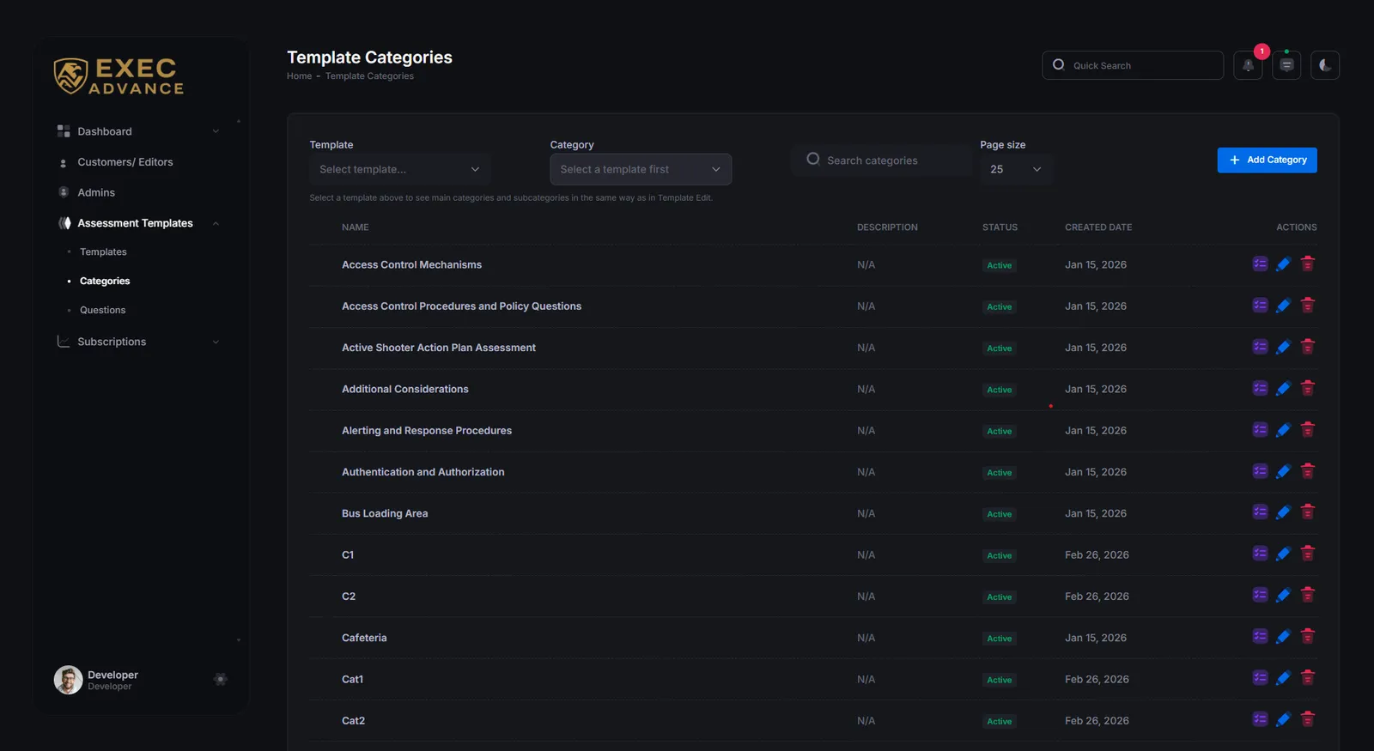Edit the Cat1 category
This screenshot has height=751, width=1374.
(x=1283, y=679)
